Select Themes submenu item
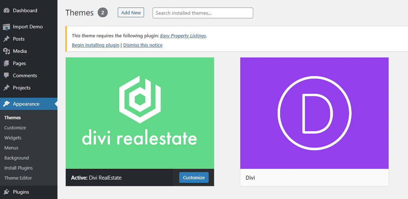Screen dimensions: 408x199 13,118
